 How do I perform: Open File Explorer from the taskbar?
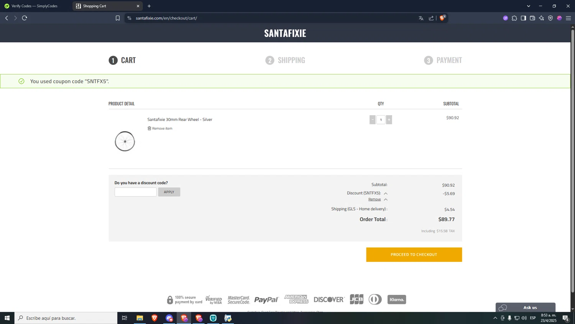coord(140,318)
